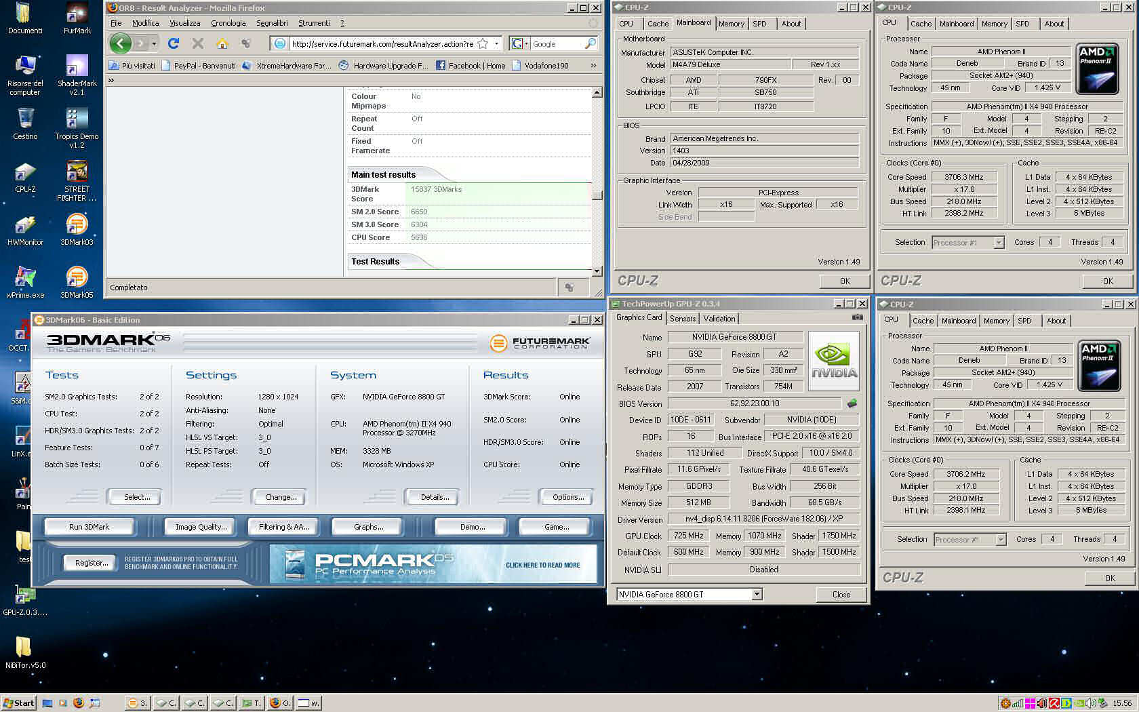Click the taskbar clock showing 15.56
Viewport: 1139px width, 712px height.
point(1122,703)
